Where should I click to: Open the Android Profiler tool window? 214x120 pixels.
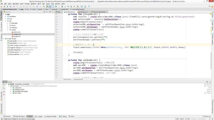(50, 116)
